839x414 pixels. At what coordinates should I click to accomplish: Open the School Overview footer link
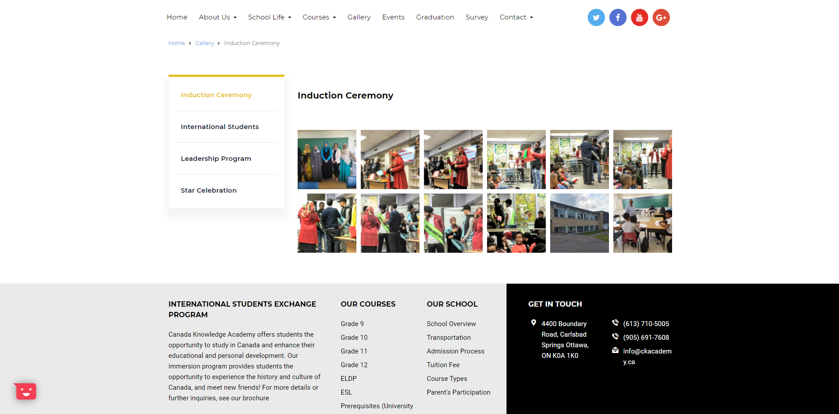tap(451, 324)
